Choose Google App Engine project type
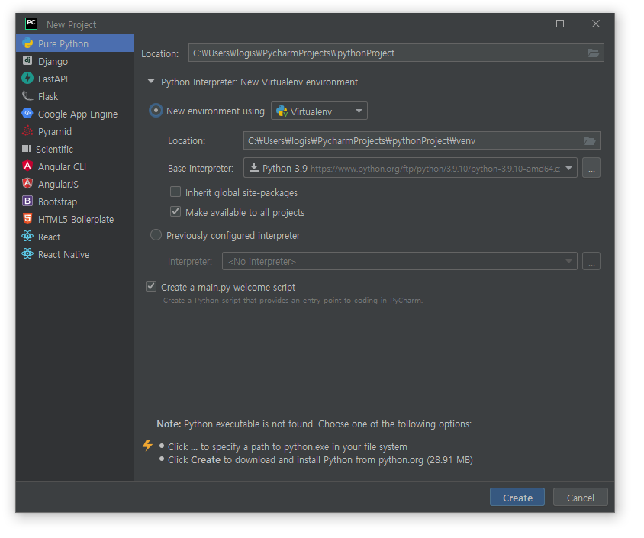This screenshot has height=538, width=644. pyautogui.click(x=75, y=114)
